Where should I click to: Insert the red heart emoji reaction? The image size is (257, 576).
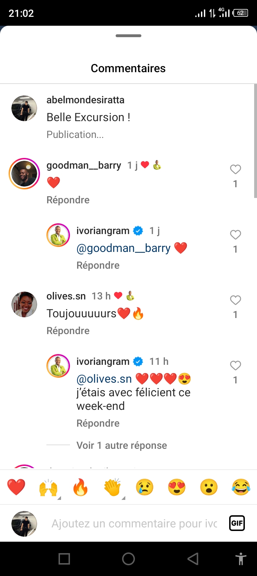click(16, 487)
